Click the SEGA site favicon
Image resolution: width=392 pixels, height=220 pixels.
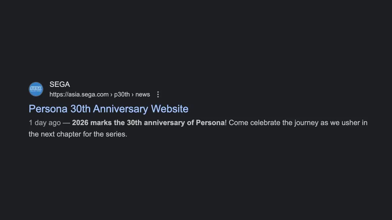pyautogui.click(x=36, y=89)
